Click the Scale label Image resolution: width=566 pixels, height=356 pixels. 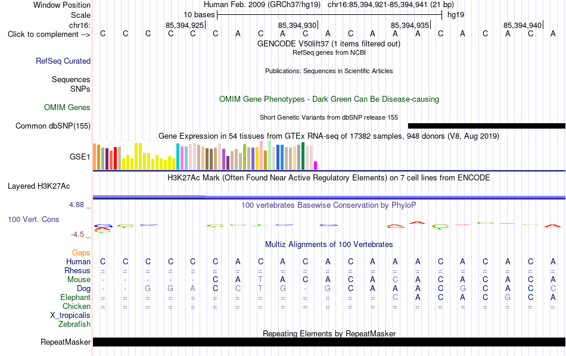click(x=80, y=15)
